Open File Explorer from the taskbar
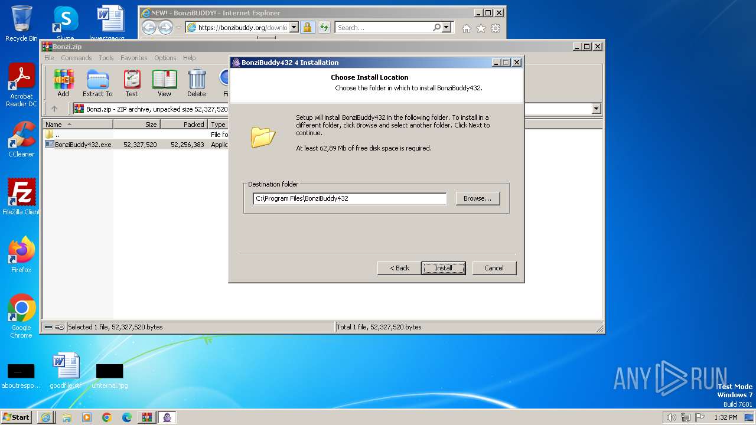Viewport: 756px width, 425px height. pos(66,417)
